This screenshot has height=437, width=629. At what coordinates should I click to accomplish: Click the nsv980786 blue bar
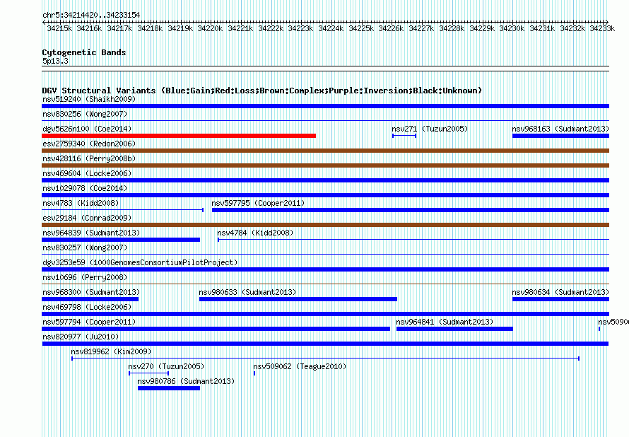(x=169, y=388)
